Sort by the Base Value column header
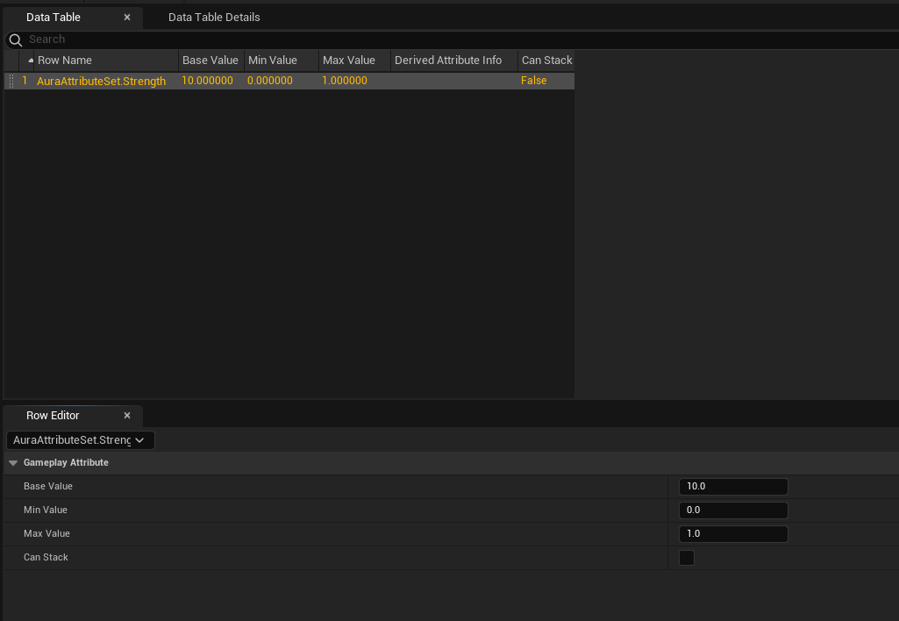Image resolution: width=899 pixels, height=621 pixels. click(x=210, y=60)
